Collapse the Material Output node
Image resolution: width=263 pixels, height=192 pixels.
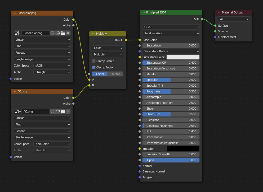[x=219, y=12]
